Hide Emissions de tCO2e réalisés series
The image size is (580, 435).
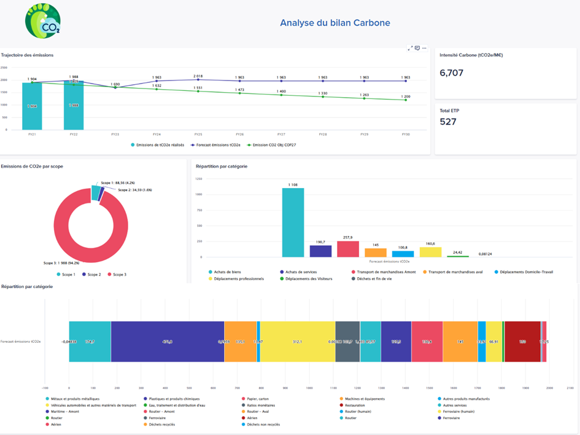click(160, 144)
